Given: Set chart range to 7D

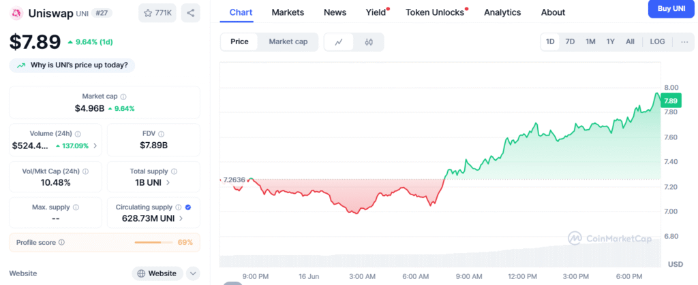Looking at the screenshot, I should coord(570,41).
